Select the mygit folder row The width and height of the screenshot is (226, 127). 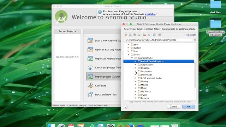click(x=159, y=95)
